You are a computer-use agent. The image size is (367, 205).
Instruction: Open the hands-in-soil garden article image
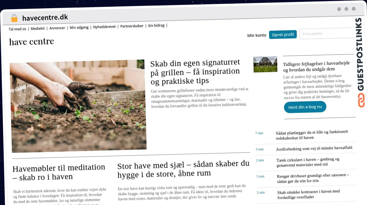pyautogui.click(x=78, y=106)
